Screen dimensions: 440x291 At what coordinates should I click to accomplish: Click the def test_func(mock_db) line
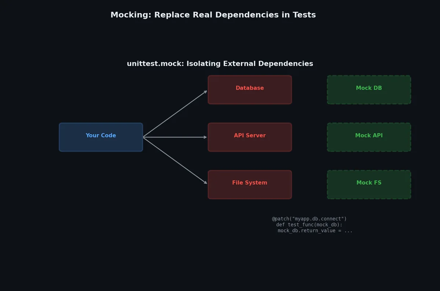tap(309, 225)
